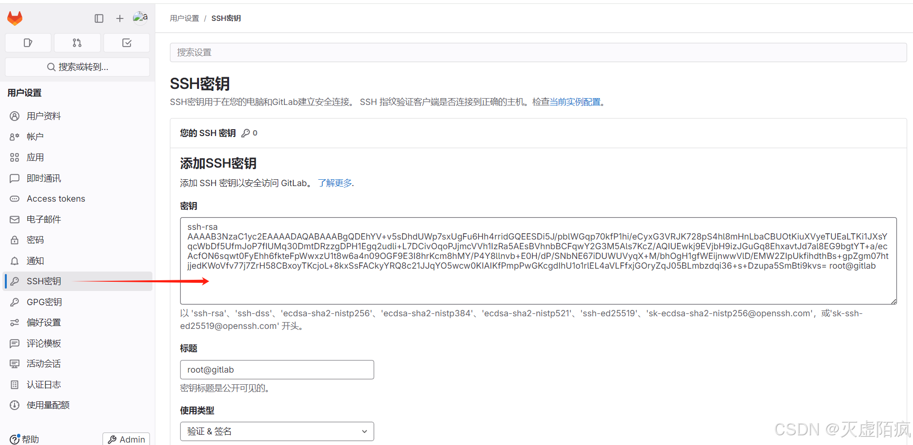Open 应用 applications settings
Screen dimensions: 913x445
click(78, 157)
